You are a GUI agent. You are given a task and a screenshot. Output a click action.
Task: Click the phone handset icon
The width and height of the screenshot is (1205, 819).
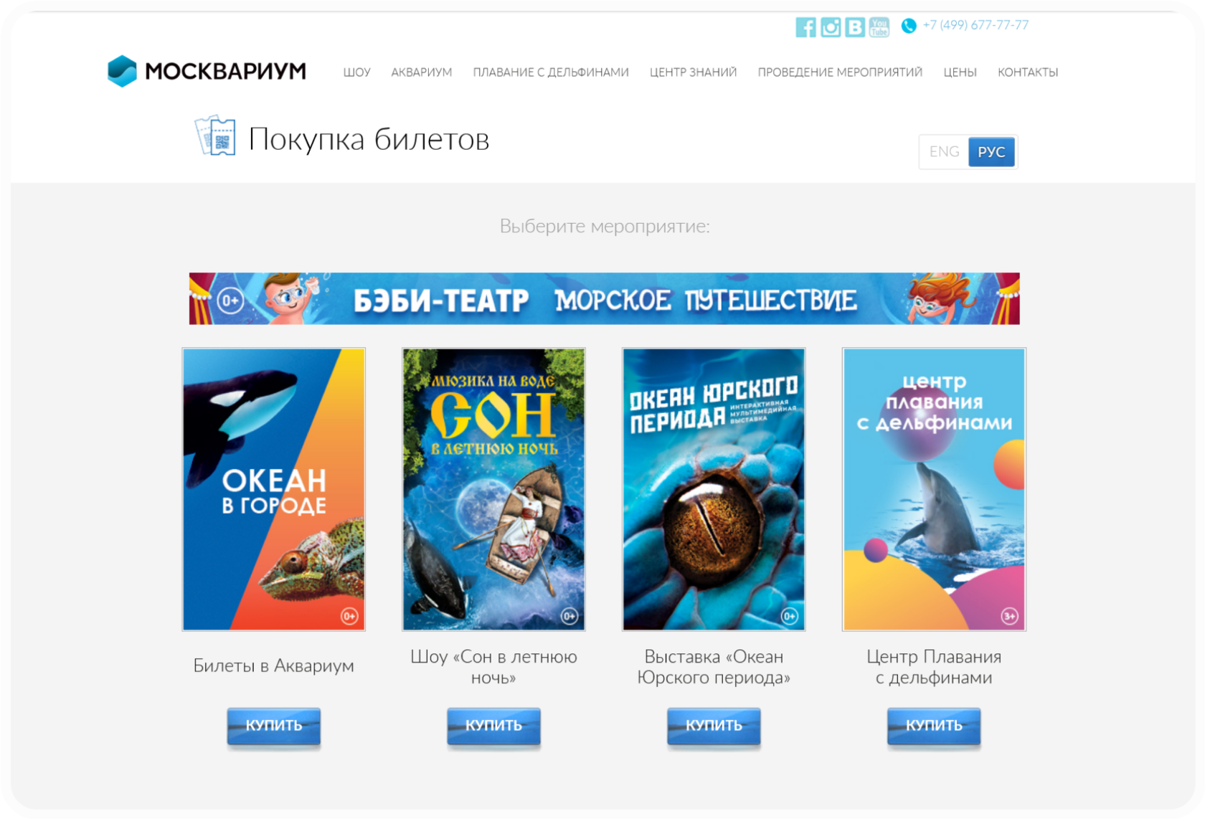pos(909,26)
